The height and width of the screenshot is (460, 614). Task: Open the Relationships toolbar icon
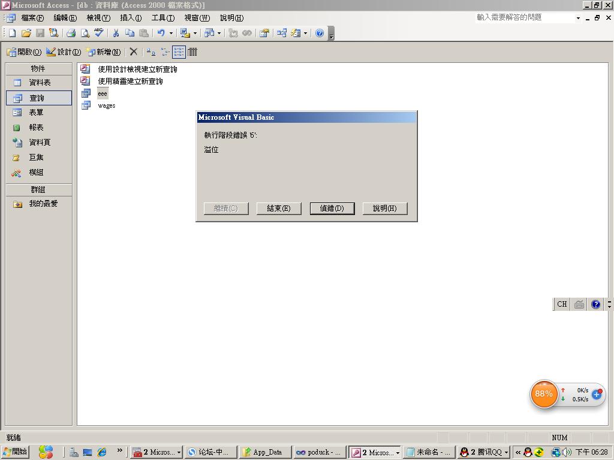(282, 34)
